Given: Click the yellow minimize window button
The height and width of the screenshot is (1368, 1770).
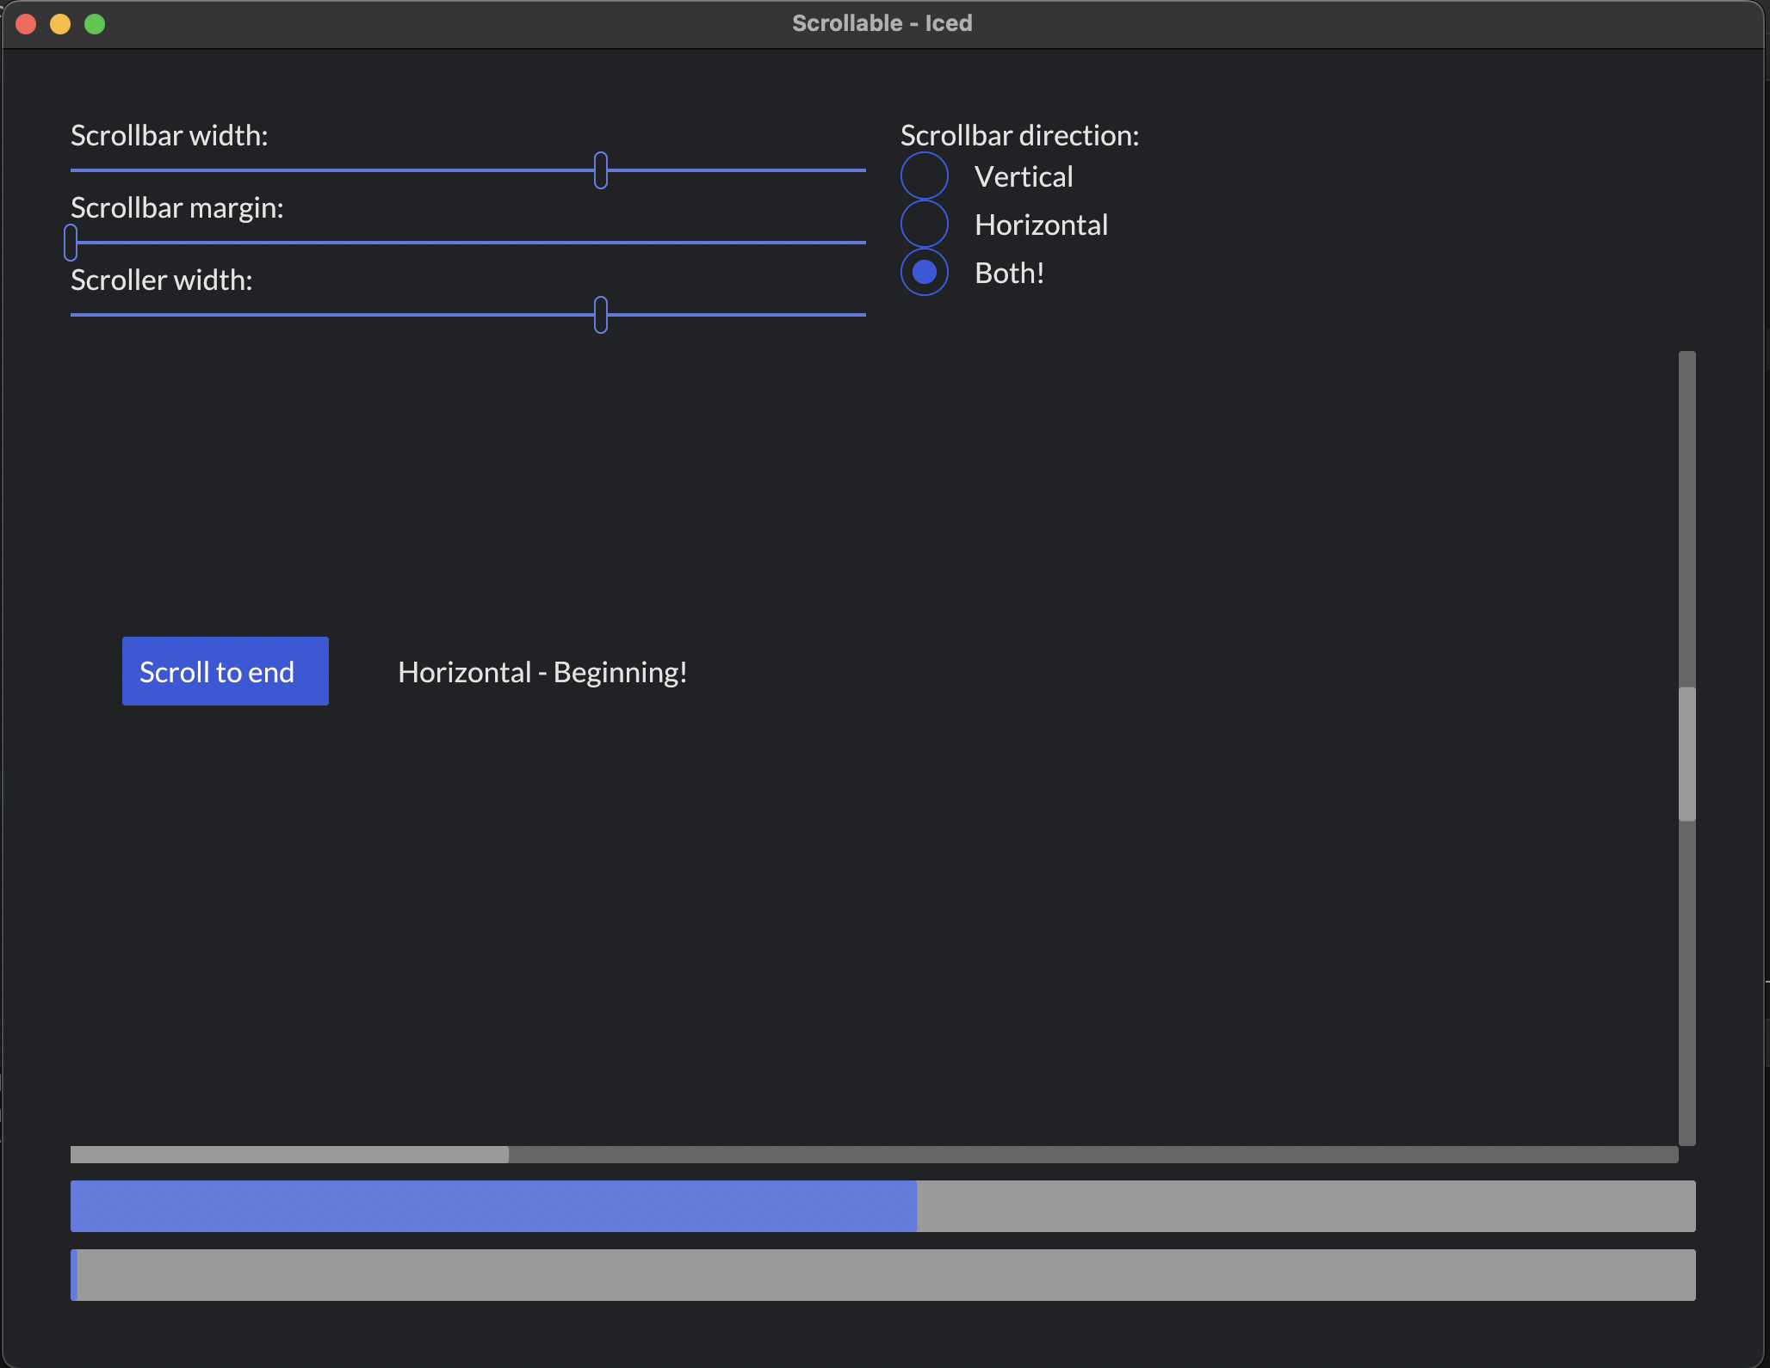Looking at the screenshot, I should click(60, 24).
